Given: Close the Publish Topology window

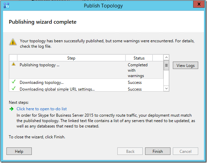Looking at the screenshot, I should [x=199, y=4].
